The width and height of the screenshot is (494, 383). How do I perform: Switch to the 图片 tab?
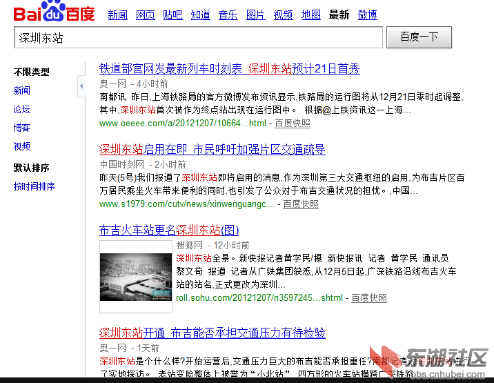[x=255, y=14]
